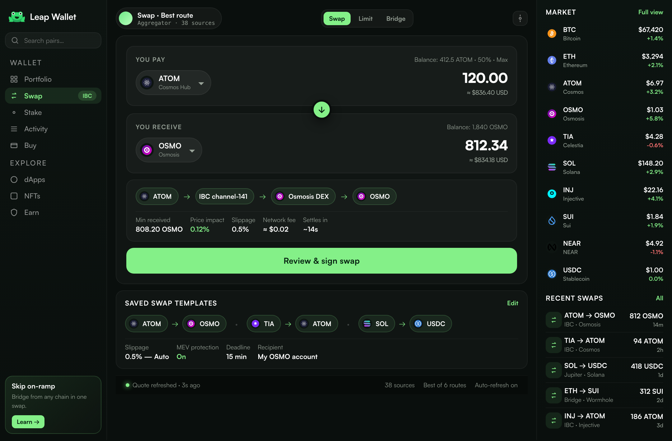Open Portfolio in sidebar menu

pyautogui.click(x=53, y=79)
